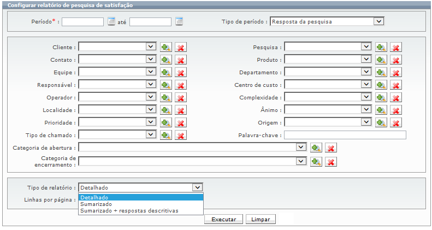
Task: Clear the Pesquisa filter with red X
Action: pyautogui.click(x=396, y=47)
